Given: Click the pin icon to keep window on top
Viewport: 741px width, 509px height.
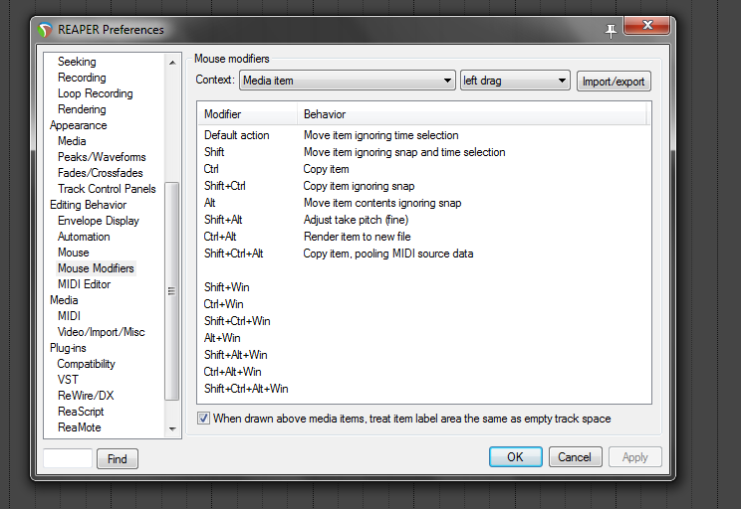Looking at the screenshot, I should (x=611, y=30).
